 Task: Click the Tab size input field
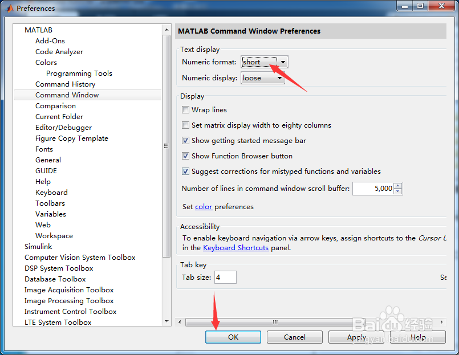pos(225,277)
